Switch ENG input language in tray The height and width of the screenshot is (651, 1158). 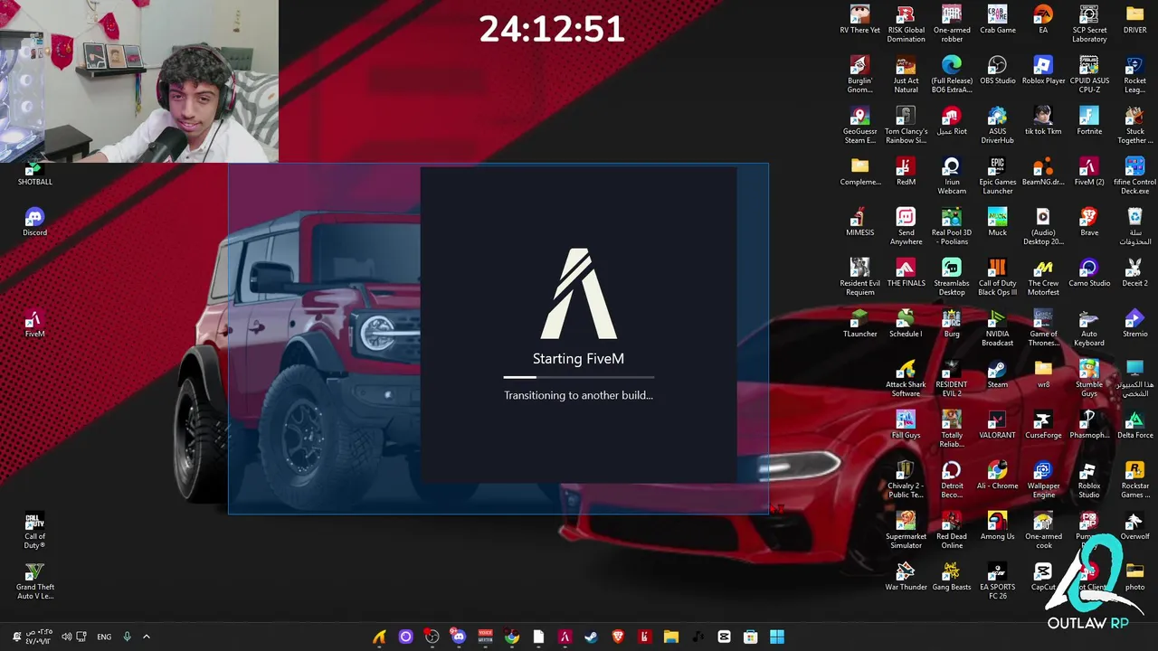tap(104, 637)
